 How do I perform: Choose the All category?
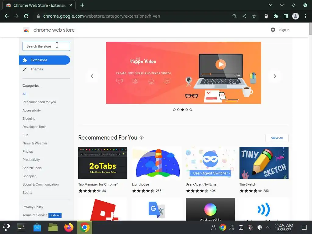(x=24, y=94)
